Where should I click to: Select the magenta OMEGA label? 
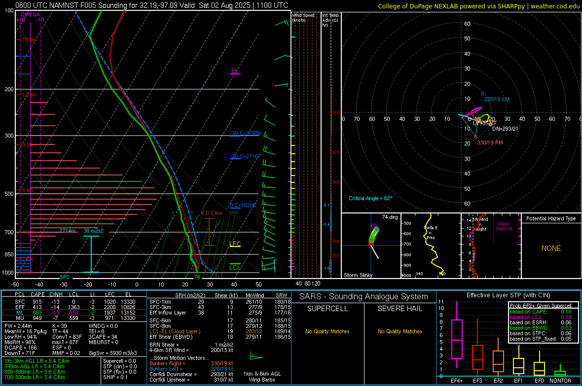pos(31,14)
